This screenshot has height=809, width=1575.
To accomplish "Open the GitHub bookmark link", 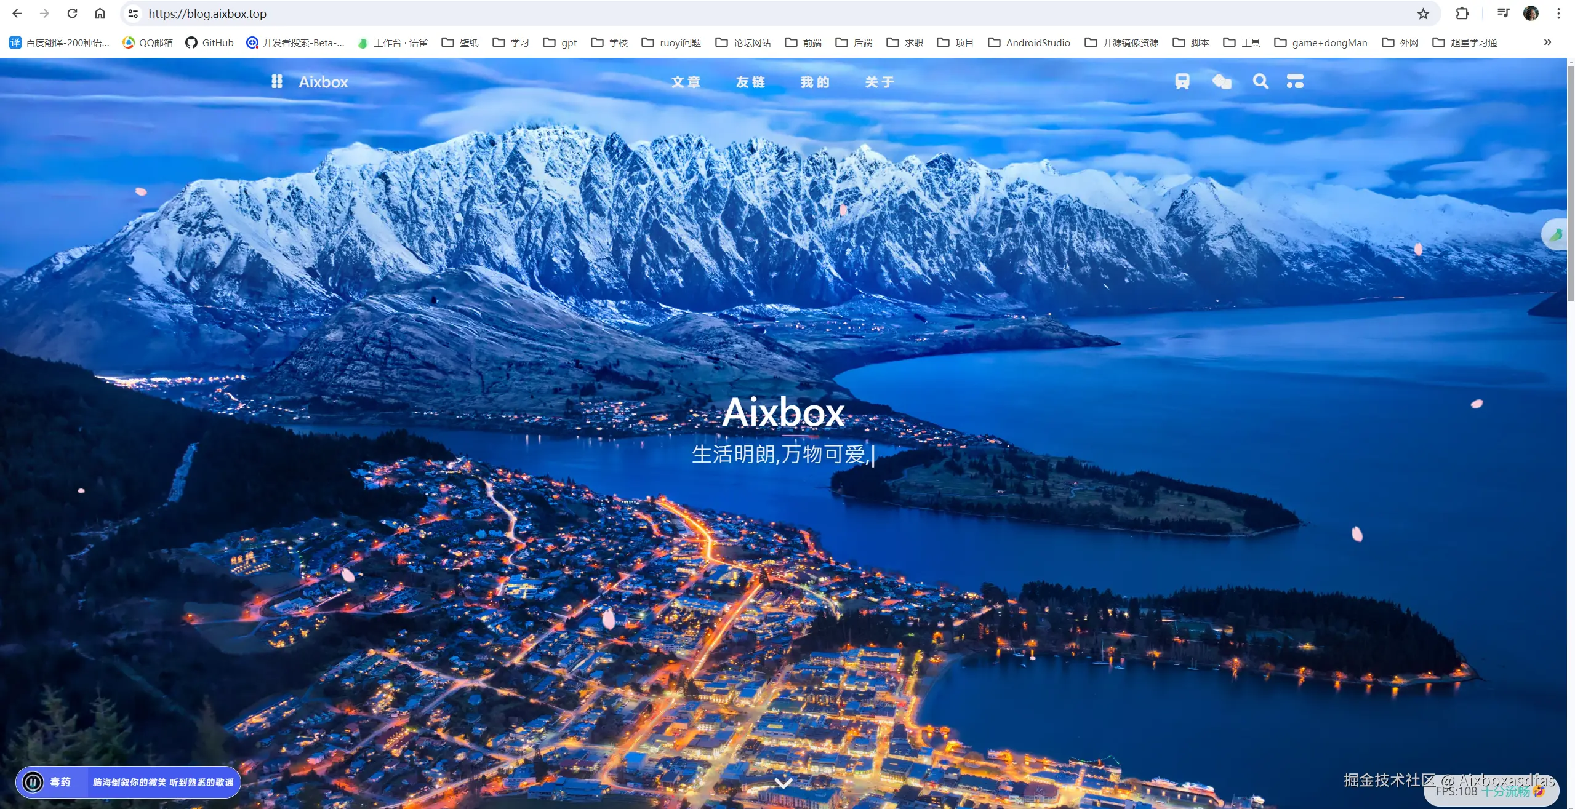I will [210, 42].
